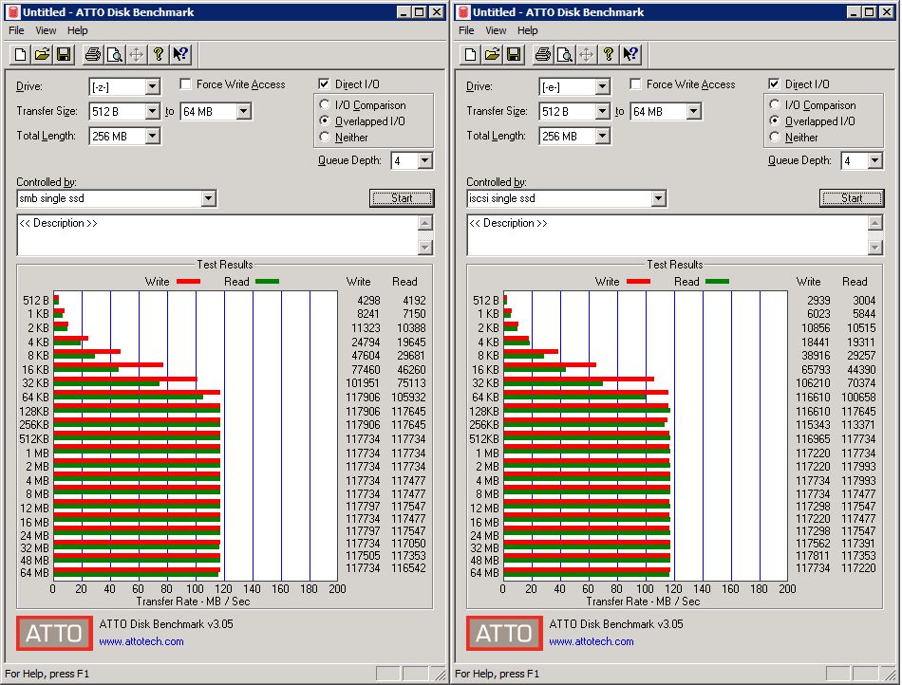The image size is (902, 685).
Task: Open www.attotech.com link in right window
Action: pos(592,642)
